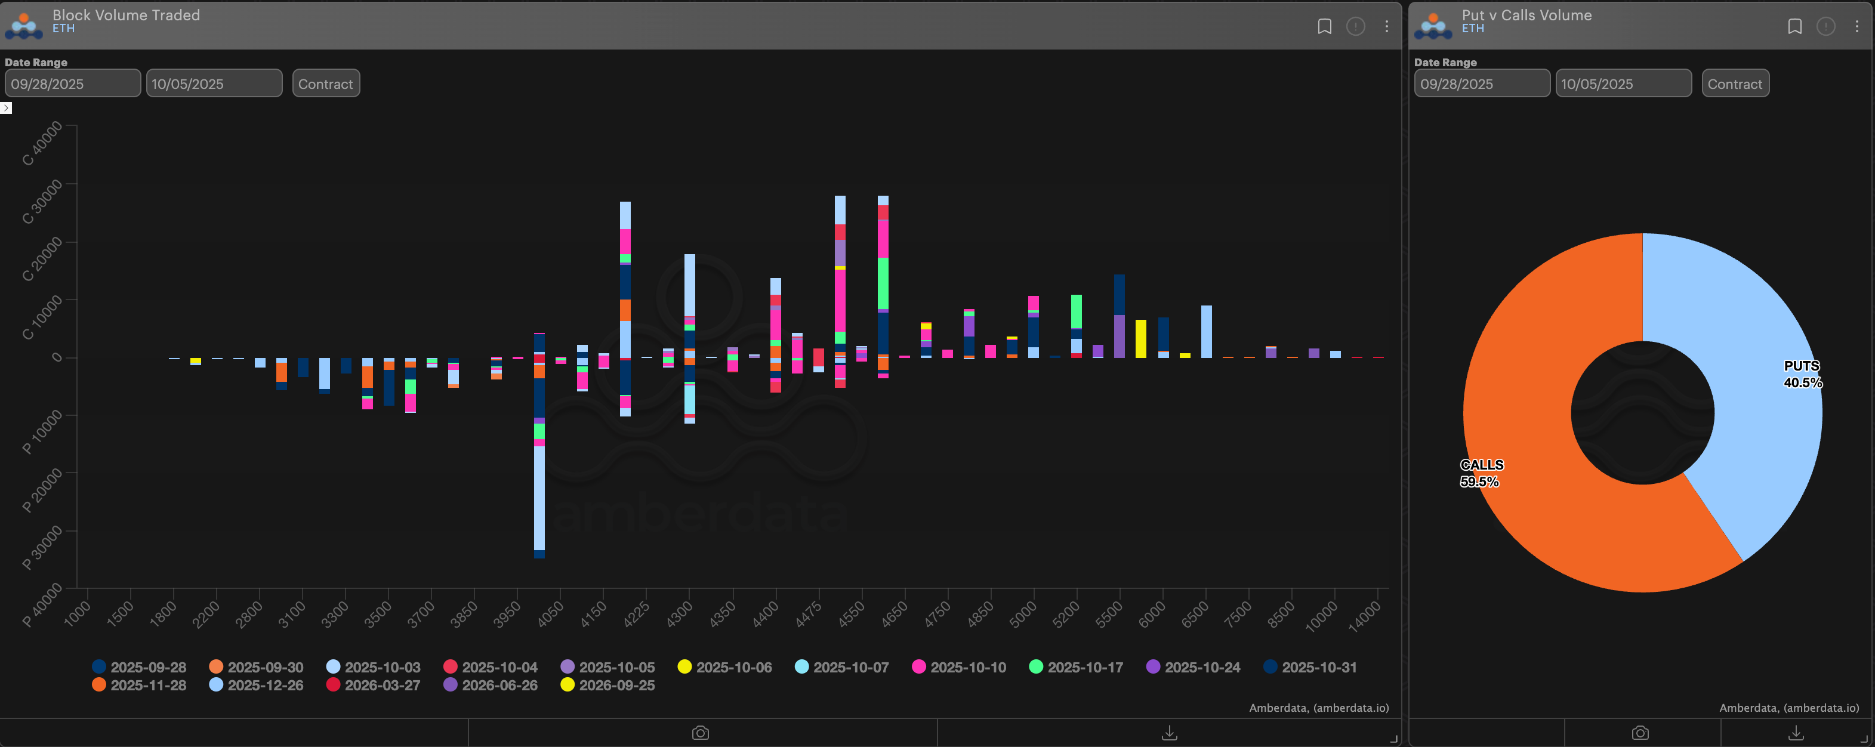This screenshot has height=747, width=1875.
Task: Hide the 2025-10-10 expiry legend series
Action: pyautogui.click(x=958, y=667)
